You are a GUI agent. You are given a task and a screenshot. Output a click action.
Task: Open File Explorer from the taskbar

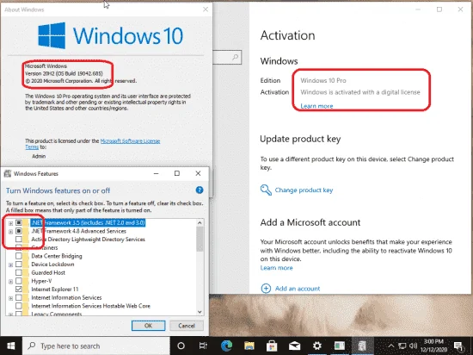[x=249, y=346]
